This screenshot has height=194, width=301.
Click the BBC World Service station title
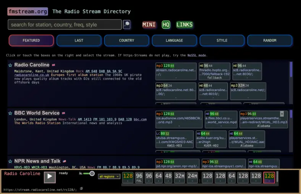37,113
